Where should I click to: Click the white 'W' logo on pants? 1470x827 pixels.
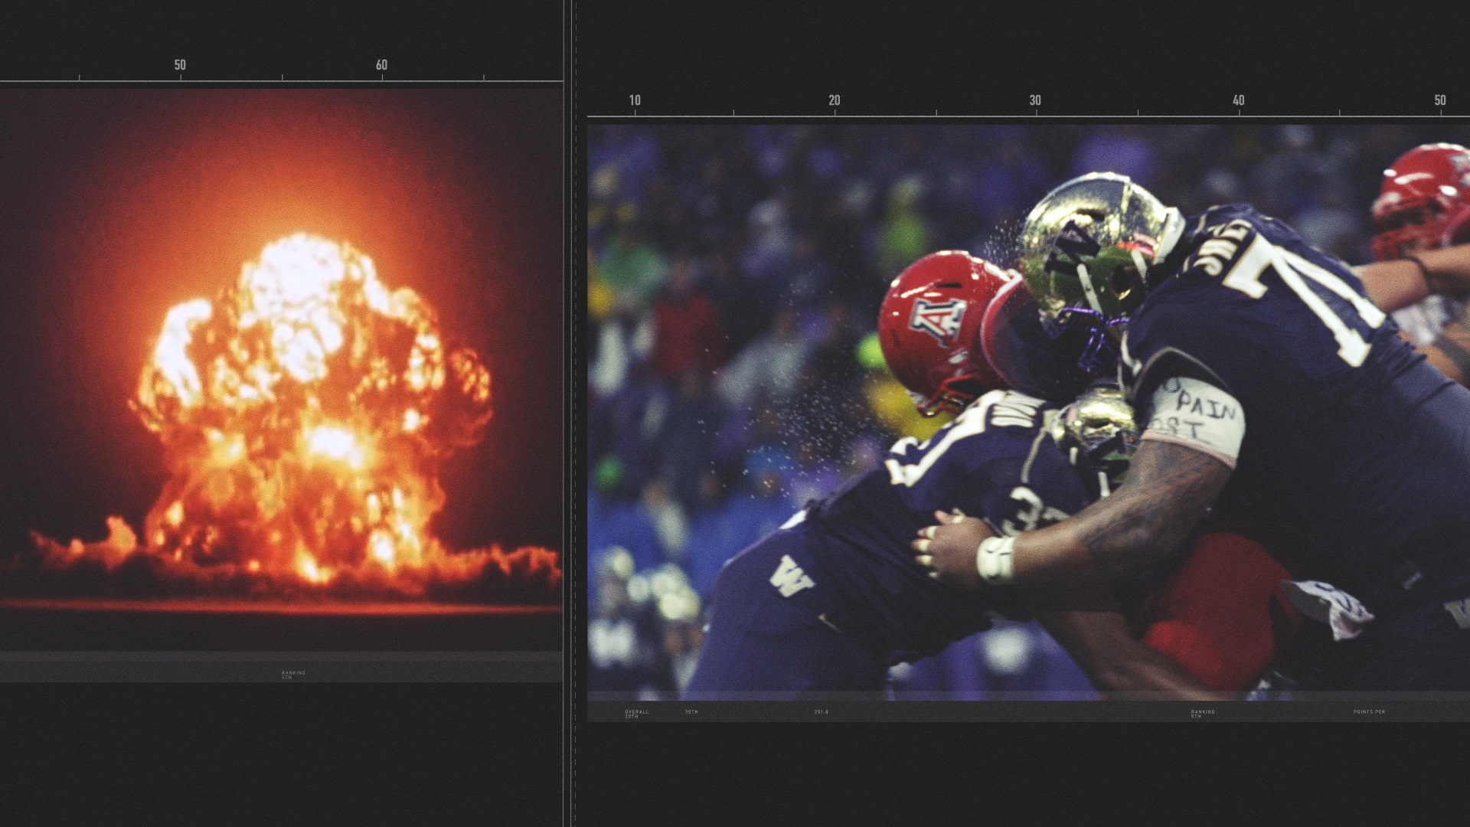(x=792, y=577)
